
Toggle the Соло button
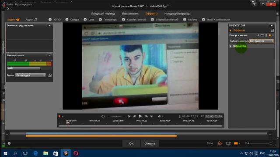[210, 143]
